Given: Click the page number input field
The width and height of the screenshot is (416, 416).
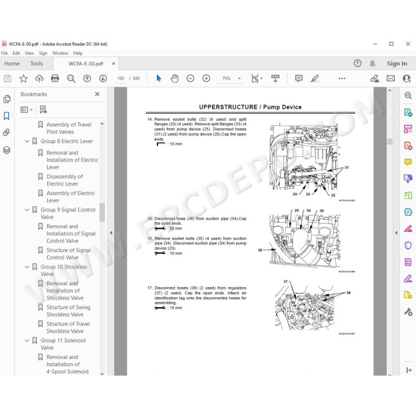Looking at the screenshot, I should 121,78.
